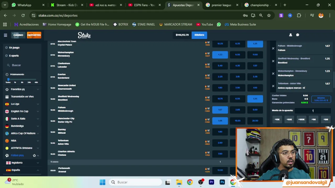Open the chat bubble icon
335x188 pixels.
point(298,35)
